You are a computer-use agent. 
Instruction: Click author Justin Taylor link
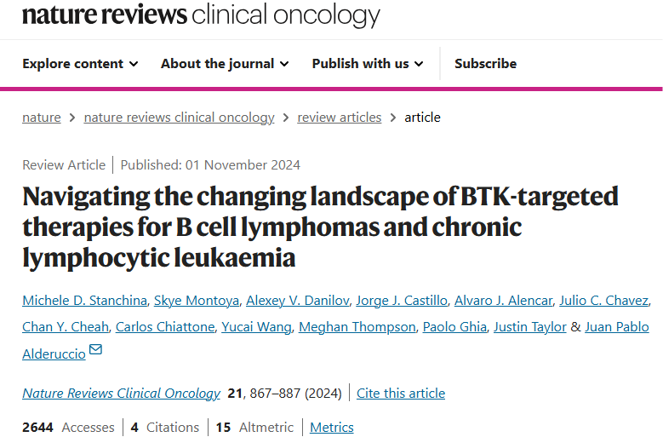coord(530,327)
